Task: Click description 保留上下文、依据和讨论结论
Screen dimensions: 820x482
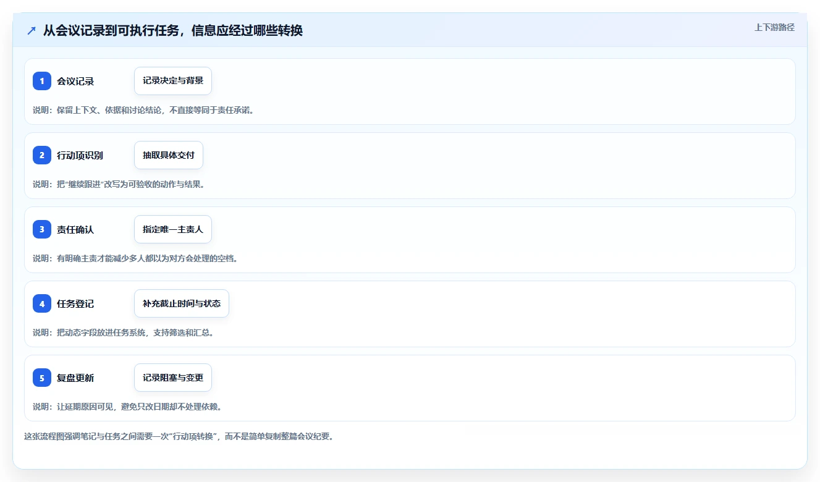Action: click(143, 110)
